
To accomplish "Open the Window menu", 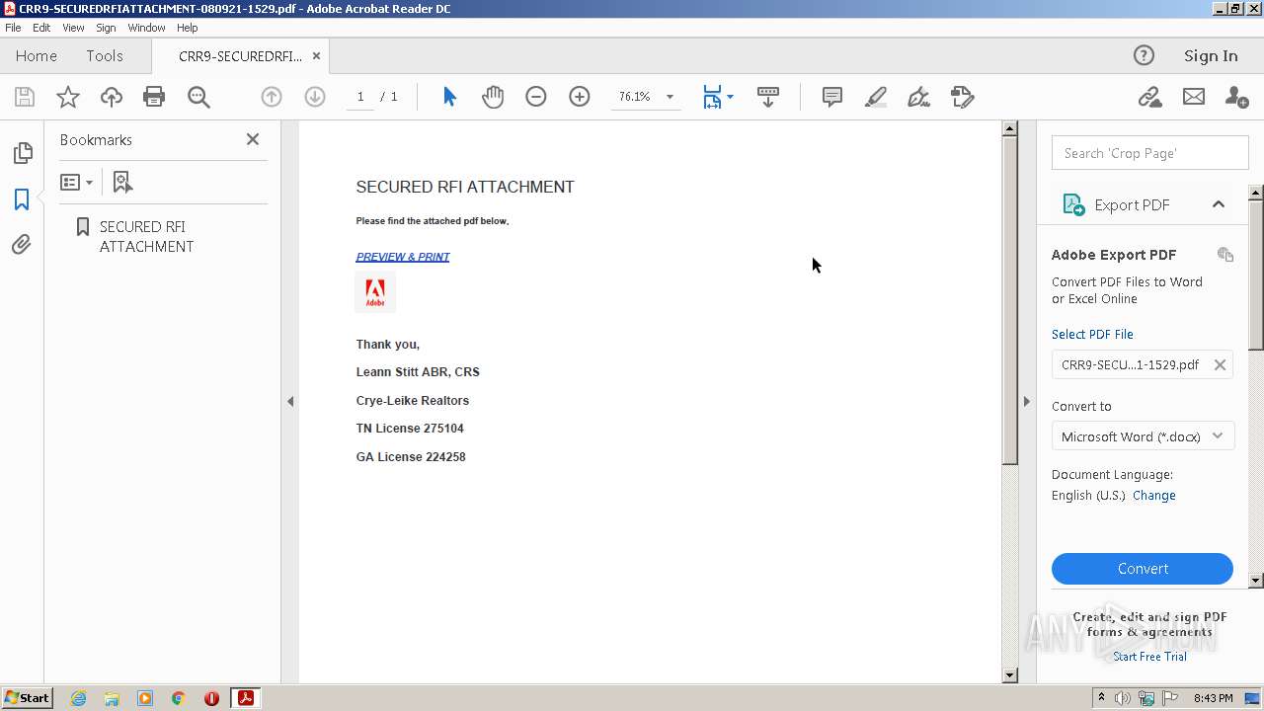I will pyautogui.click(x=146, y=28).
